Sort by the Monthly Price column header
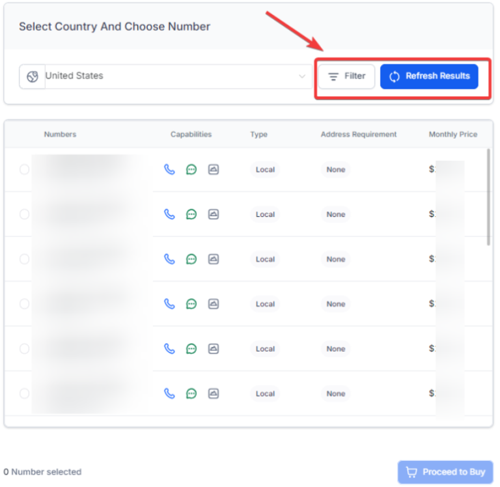This screenshot has width=500, height=487. pos(452,135)
